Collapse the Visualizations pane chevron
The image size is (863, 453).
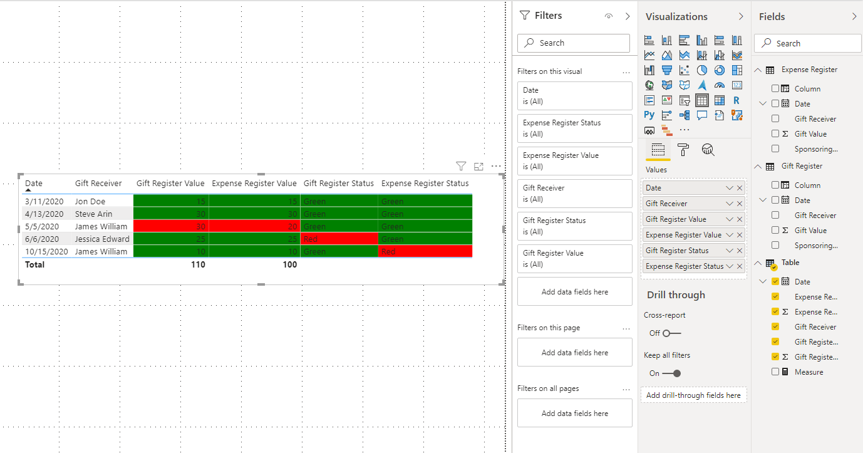(x=742, y=17)
